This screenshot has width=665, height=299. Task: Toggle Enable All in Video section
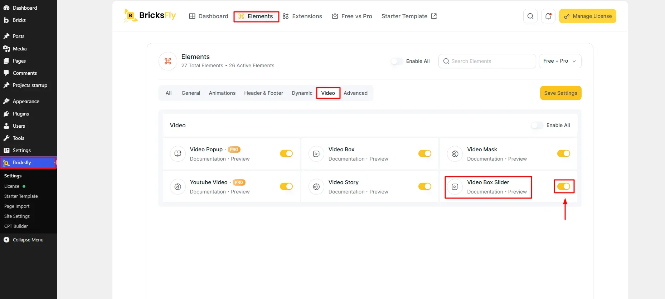coord(537,125)
